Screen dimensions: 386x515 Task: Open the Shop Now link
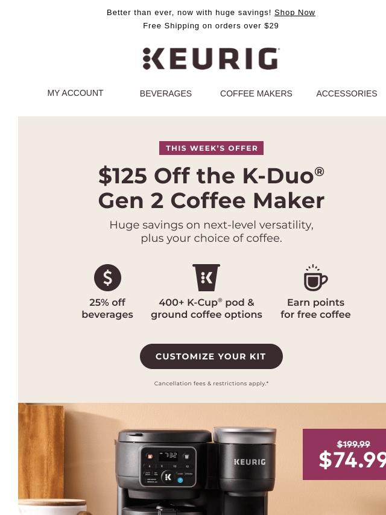(295, 13)
